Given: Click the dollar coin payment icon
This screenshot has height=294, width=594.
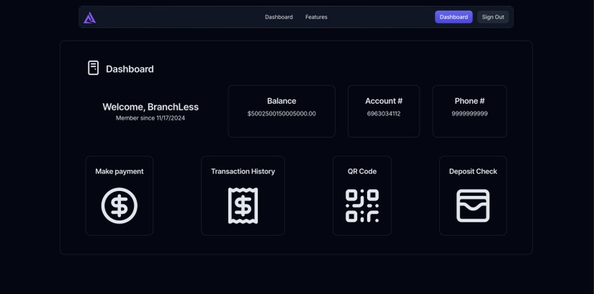Looking at the screenshot, I should point(119,206).
